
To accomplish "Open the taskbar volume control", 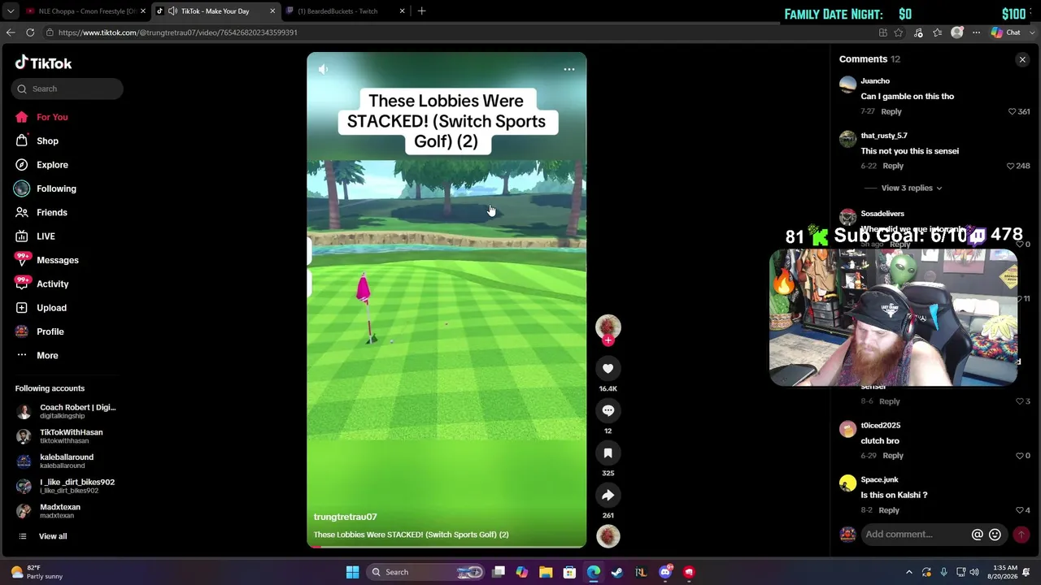I will click(x=975, y=572).
